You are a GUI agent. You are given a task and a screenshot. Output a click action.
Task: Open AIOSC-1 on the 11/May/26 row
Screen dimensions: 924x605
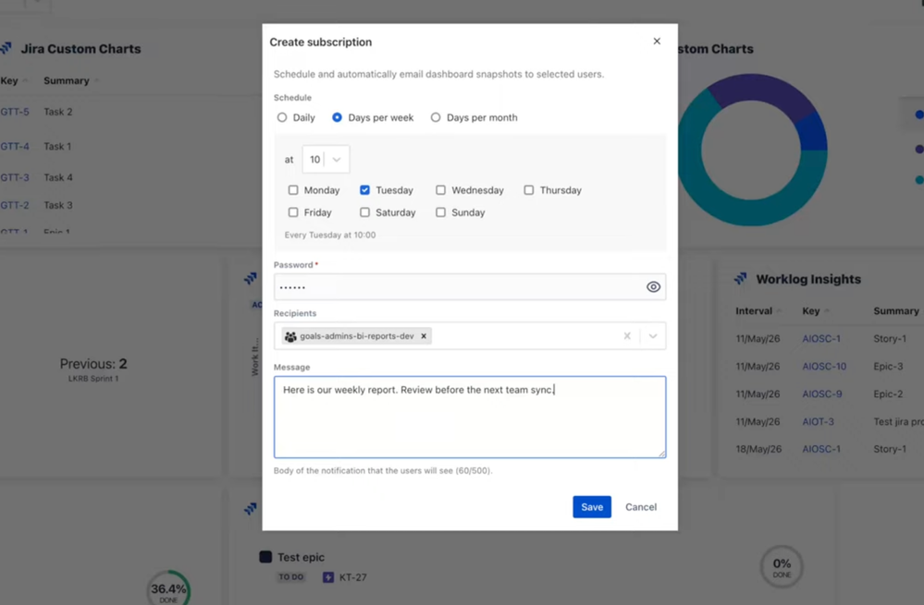pos(821,338)
